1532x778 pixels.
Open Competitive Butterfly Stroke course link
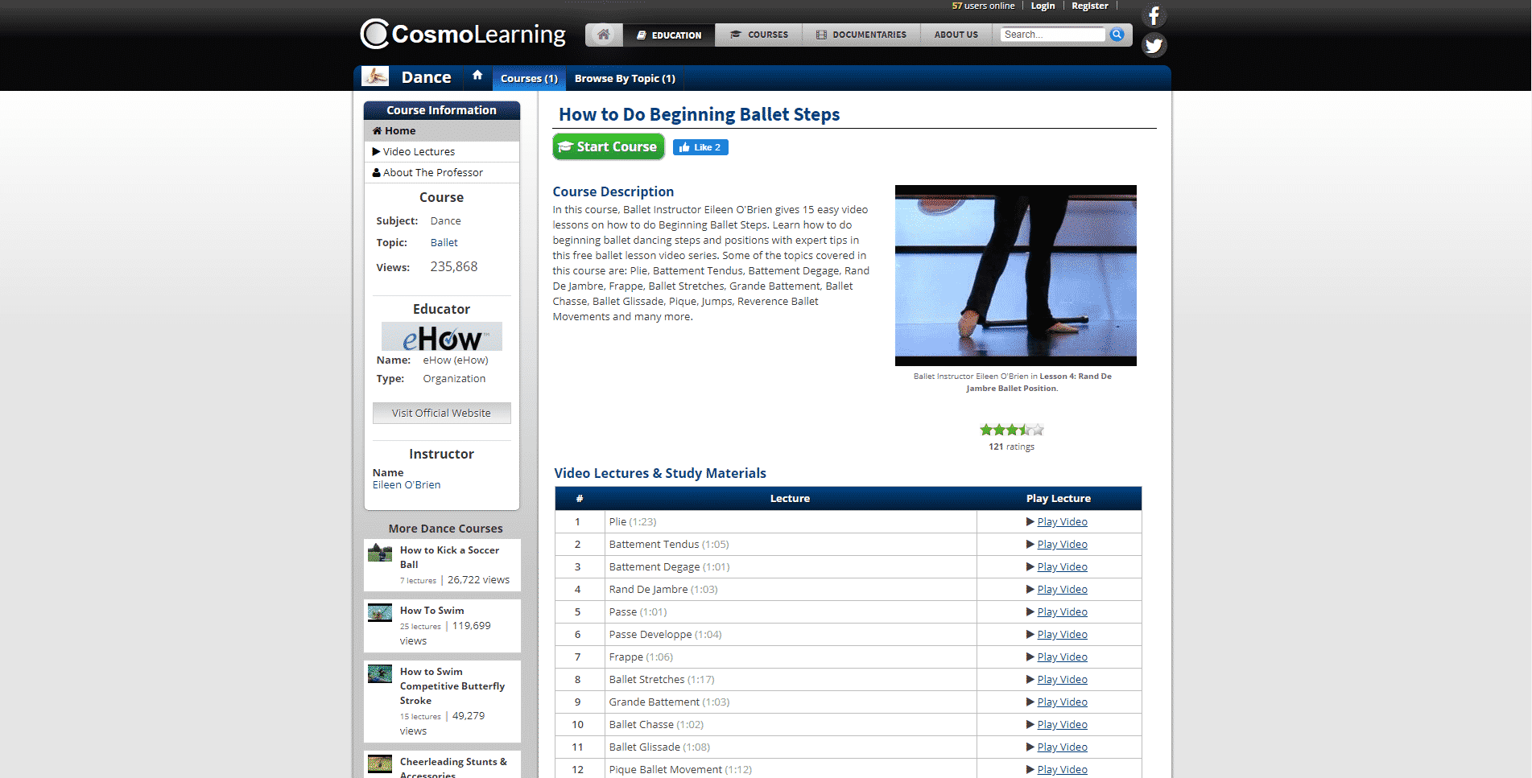click(452, 685)
